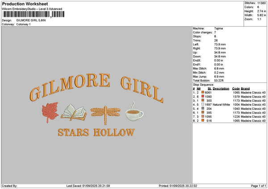Click the 'Natural White' description text

coord(222,105)
